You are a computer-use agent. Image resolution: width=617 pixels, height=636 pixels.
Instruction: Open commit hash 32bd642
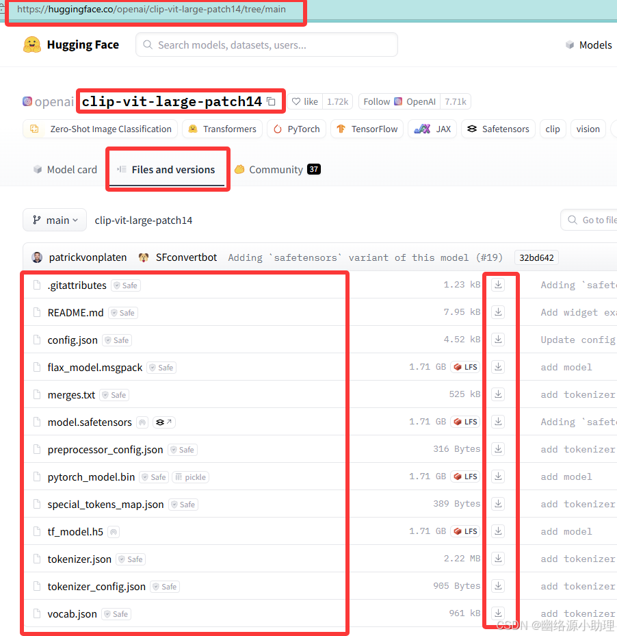pos(536,257)
